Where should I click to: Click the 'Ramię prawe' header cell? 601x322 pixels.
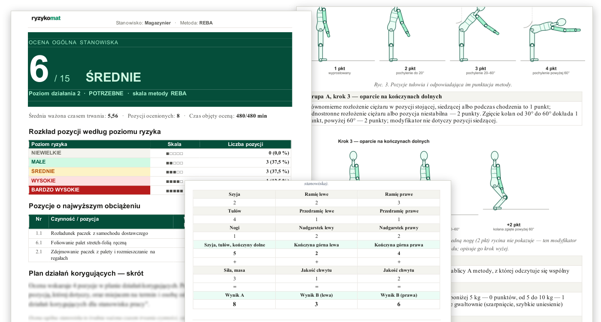(399, 194)
